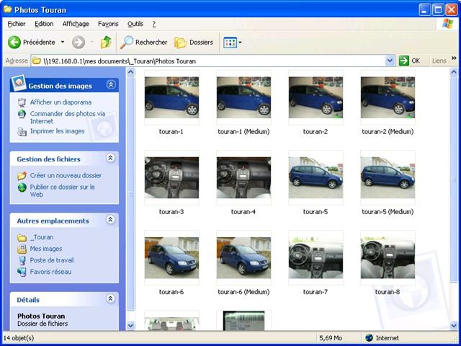Expand the Liens toolbar chevron
Screen dimensions: 461x346
(x=454, y=58)
